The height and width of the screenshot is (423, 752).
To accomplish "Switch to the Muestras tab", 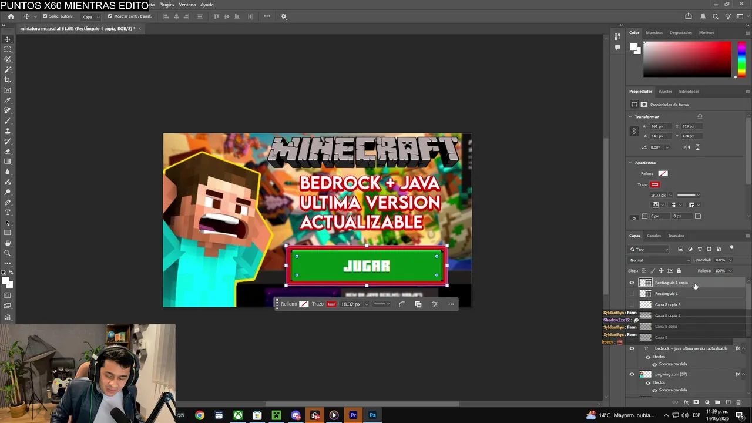I will pyautogui.click(x=654, y=33).
